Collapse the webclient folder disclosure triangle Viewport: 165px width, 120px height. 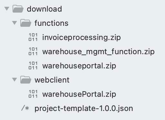(x=15, y=80)
